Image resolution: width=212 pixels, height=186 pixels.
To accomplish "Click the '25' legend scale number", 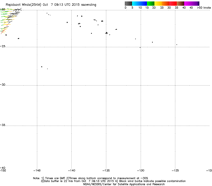I will click(x=162, y=8).
